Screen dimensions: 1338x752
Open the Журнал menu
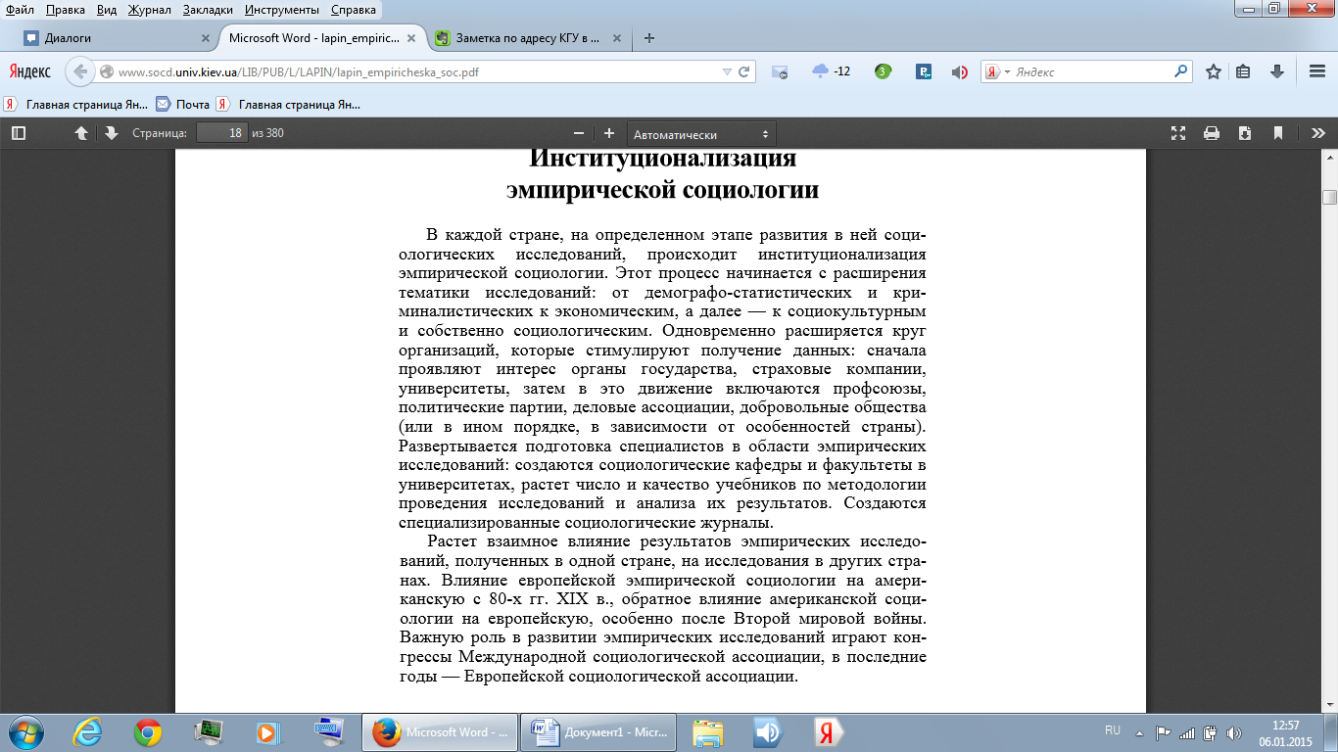click(149, 9)
